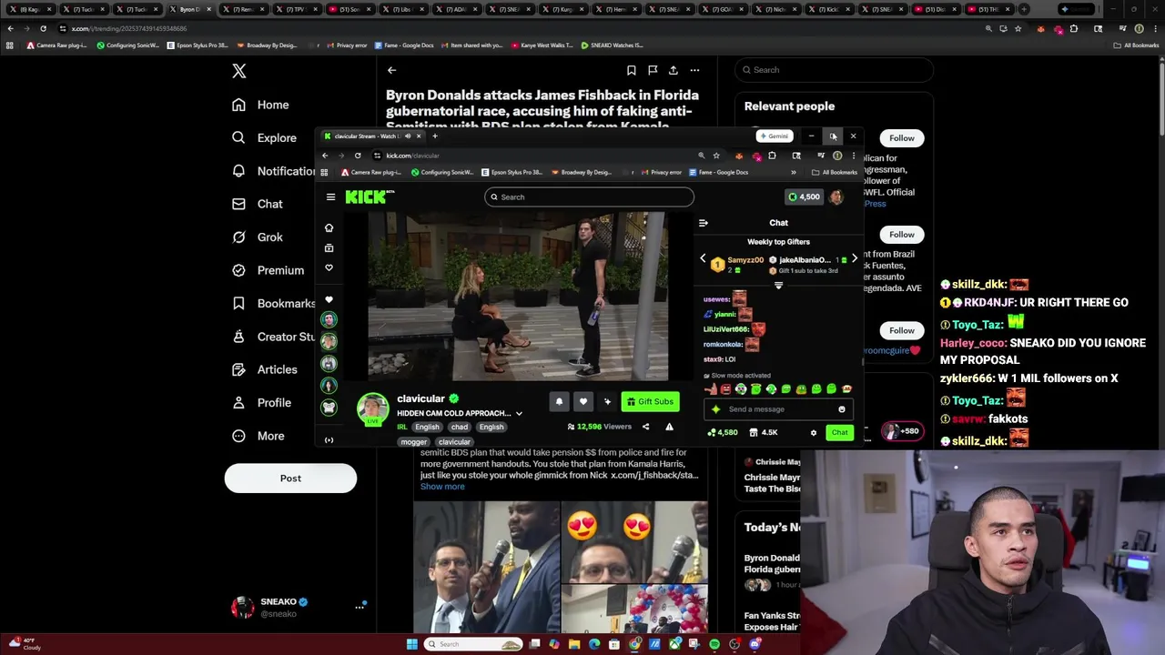The height and width of the screenshot is (655, 1165).
Task: Follow the first Relevant people account
Action: (902, 138)
